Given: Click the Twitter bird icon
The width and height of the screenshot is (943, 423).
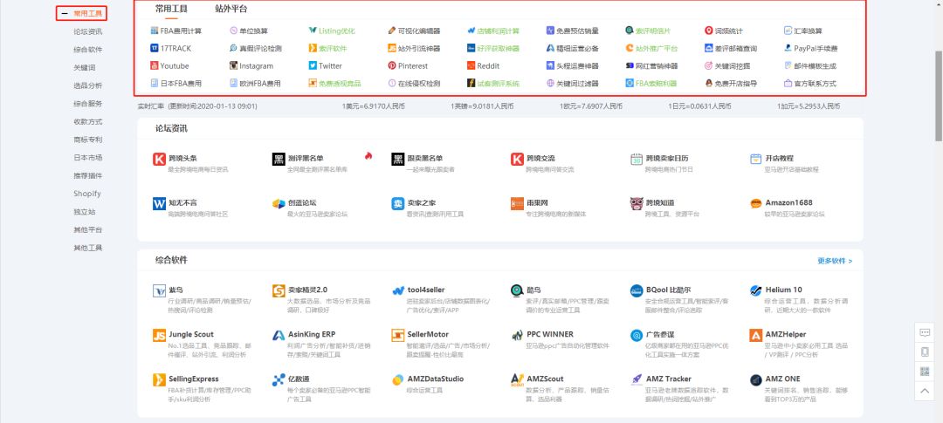Looking at the screenshot, I should pyautogui.click(x=313, y=66).
